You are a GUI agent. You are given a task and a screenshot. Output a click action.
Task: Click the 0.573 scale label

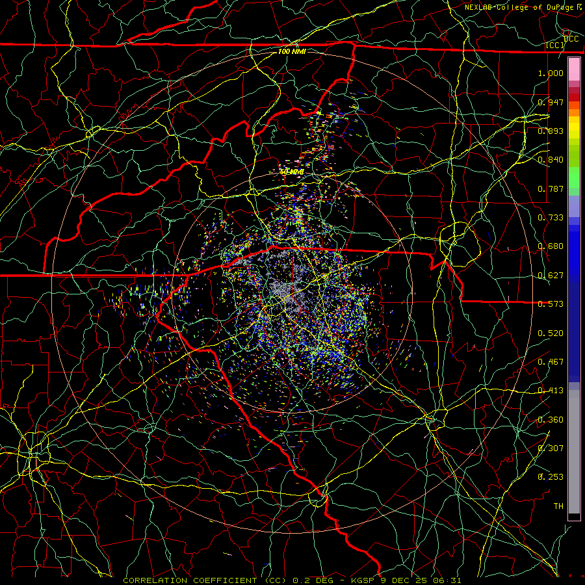[x=551, y=304]
